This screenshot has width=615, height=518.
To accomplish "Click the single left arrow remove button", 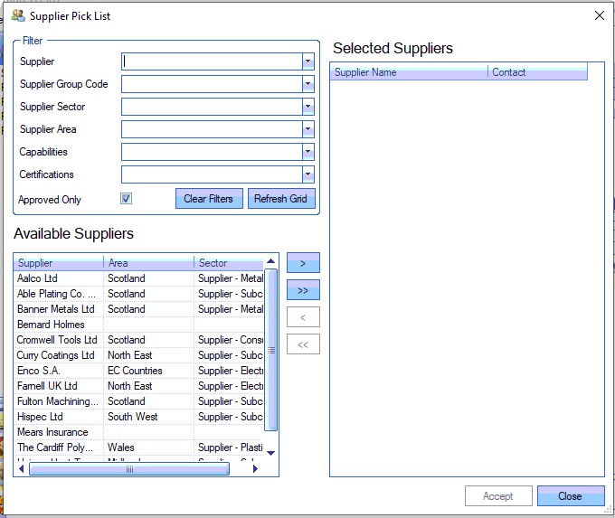I will click(303, 317).
